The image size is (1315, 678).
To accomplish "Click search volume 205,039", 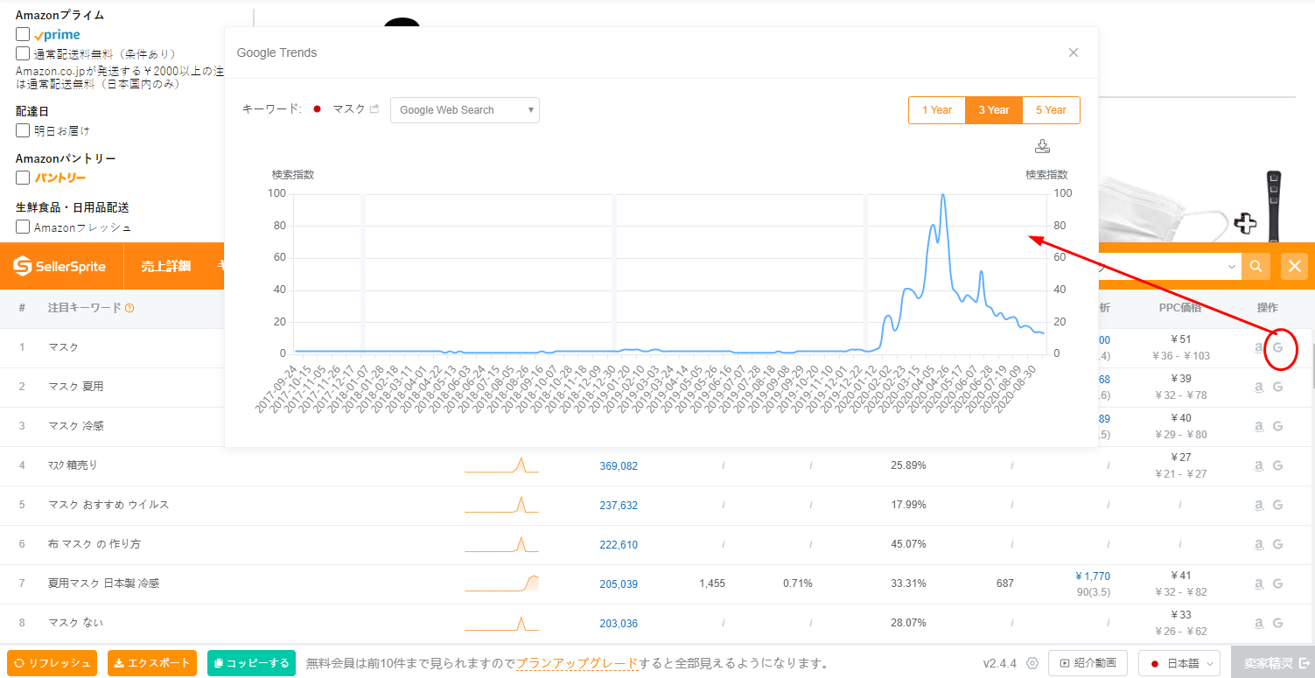I will 619,584.
